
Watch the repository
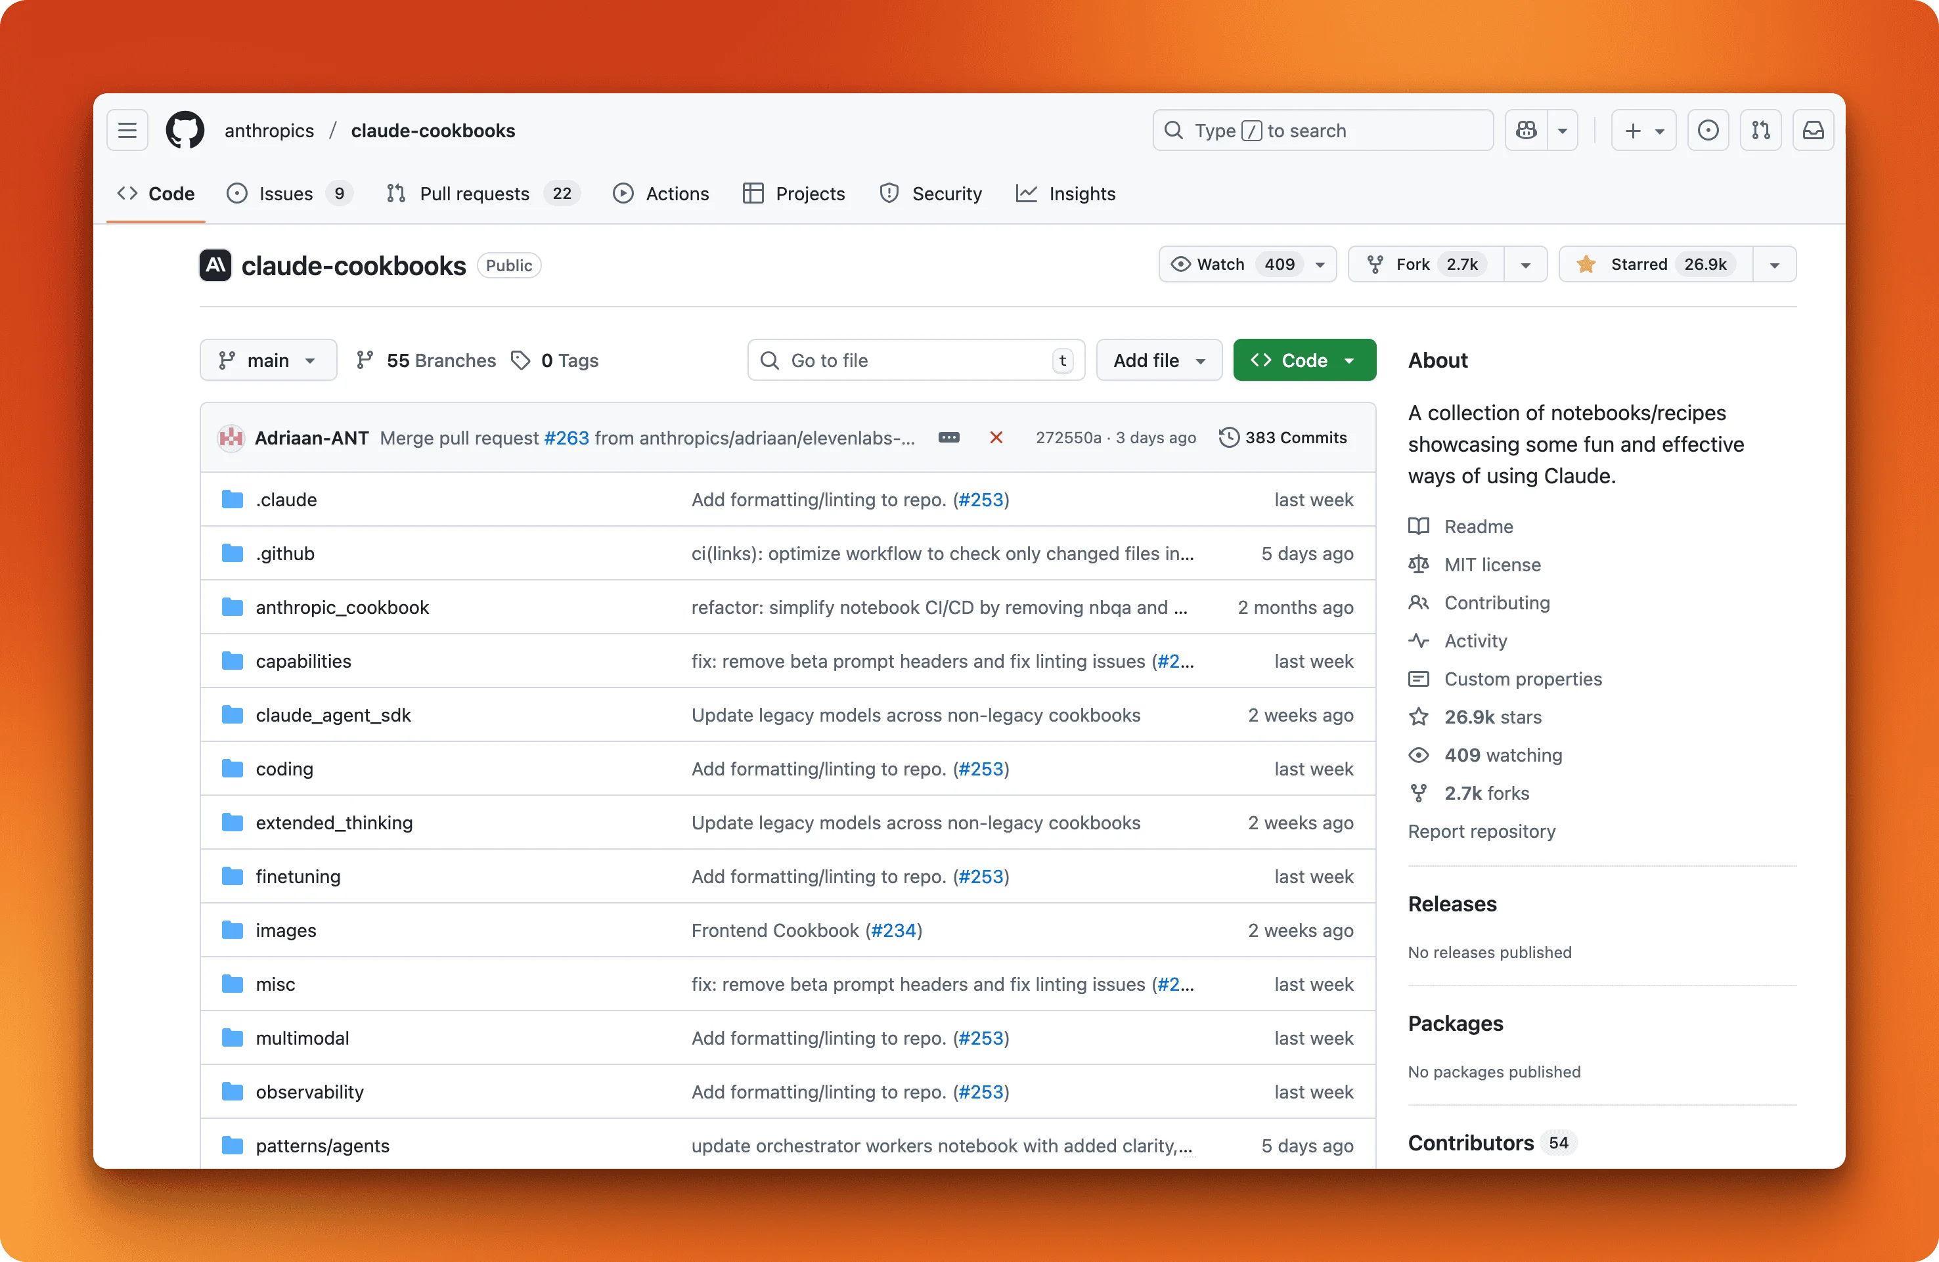tap(1222, 264)
